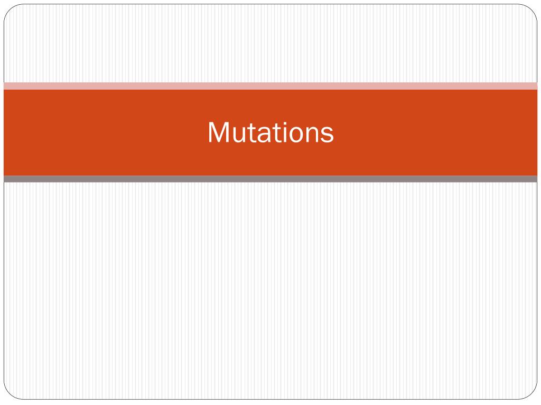Click the empty striped area below the banner

pyautogui.click(x=270, y=291)
